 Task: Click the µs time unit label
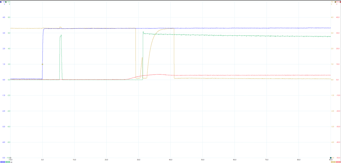click(11, 162)
